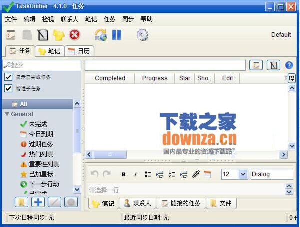Click the greyed copy icon in toolbar
The width and height of the screenshot is (300, 227).
click(x=27, y=35)
